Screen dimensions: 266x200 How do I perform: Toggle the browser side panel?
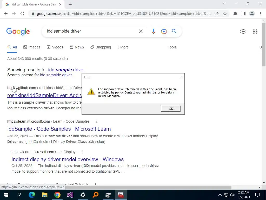(x=244, y=14)
